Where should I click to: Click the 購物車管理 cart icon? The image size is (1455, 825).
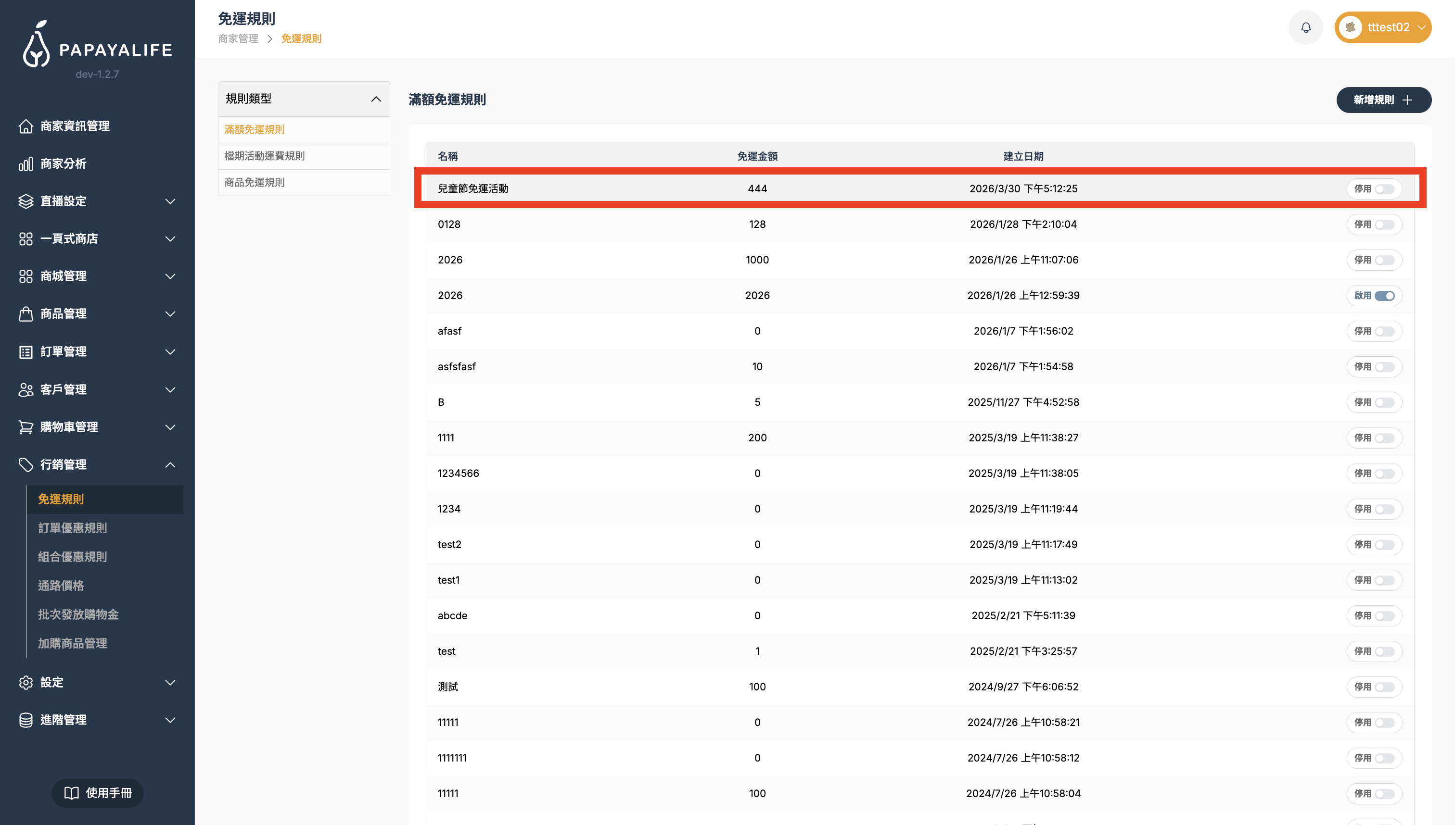pos(26,426)
